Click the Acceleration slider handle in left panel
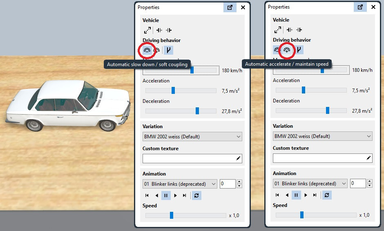This screenshot has width=384, height=231. pos(173,91)
